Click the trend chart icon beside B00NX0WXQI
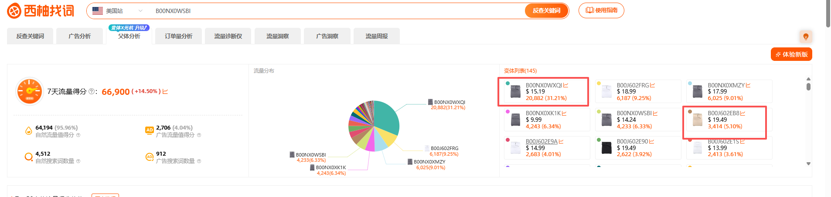This screenshot has height=197, width=831. coord(565,85)
